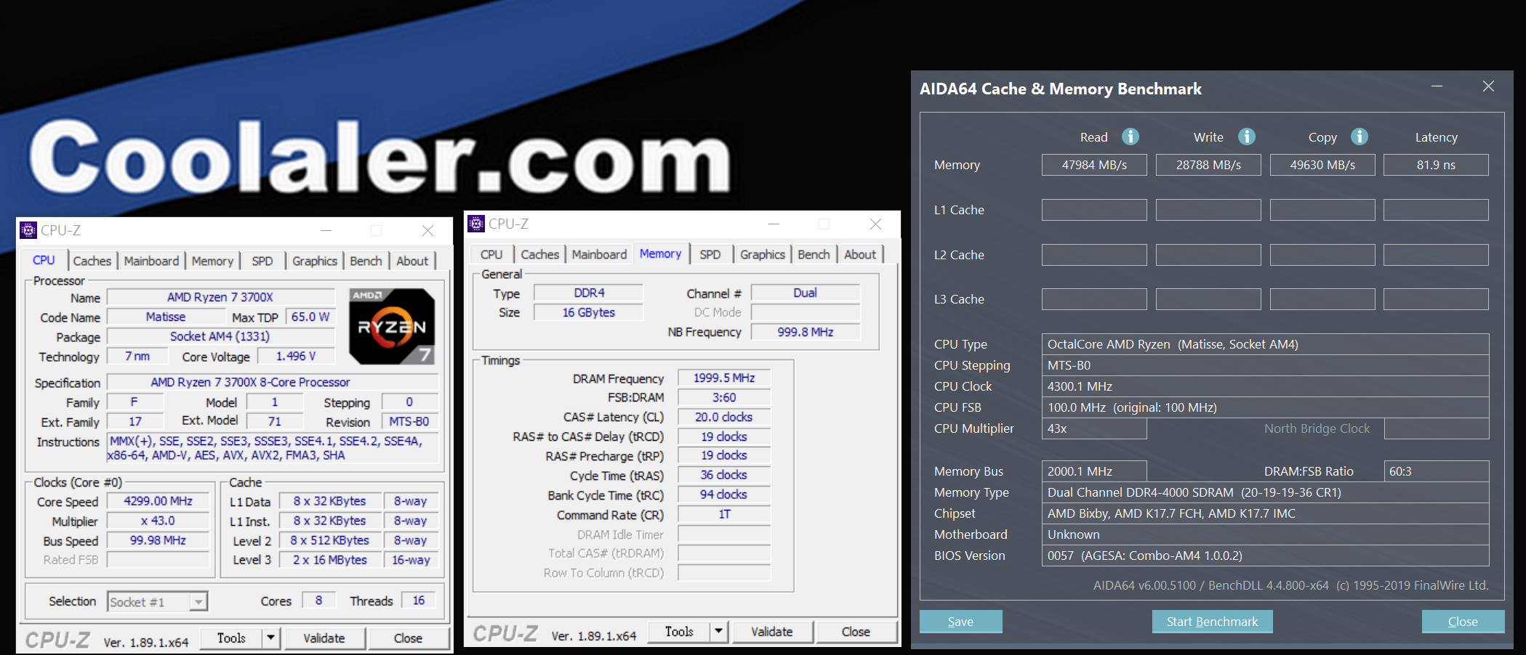Open Tools dropdown arrow in left CPU-Z window

270,638
